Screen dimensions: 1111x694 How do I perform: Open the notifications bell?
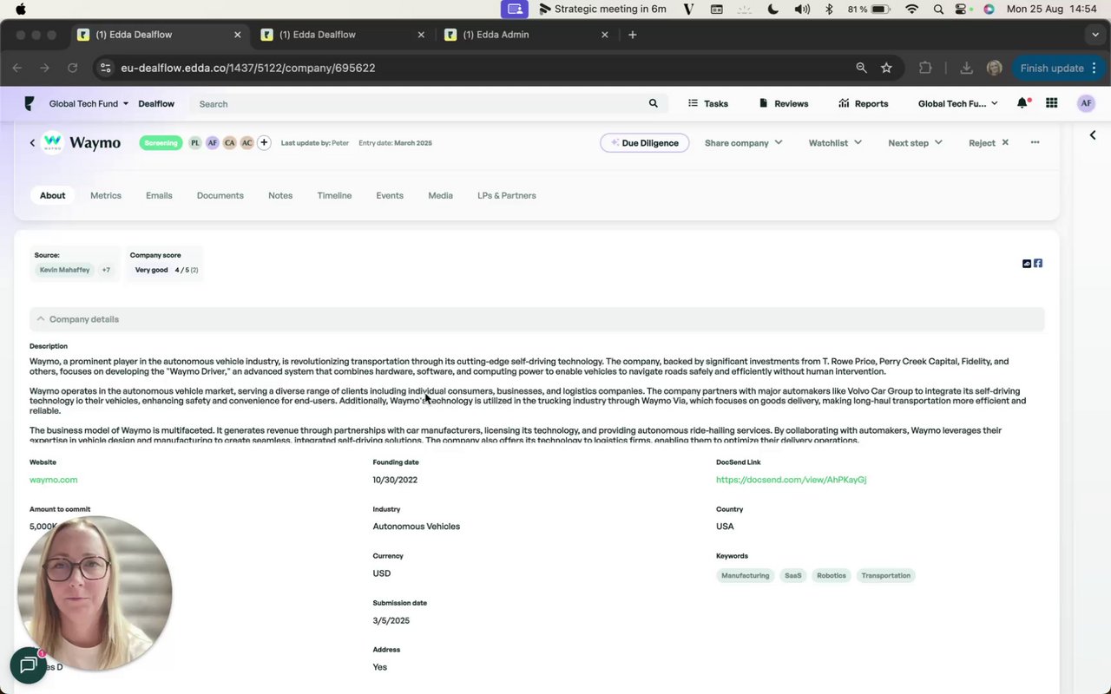(1023, 103)
